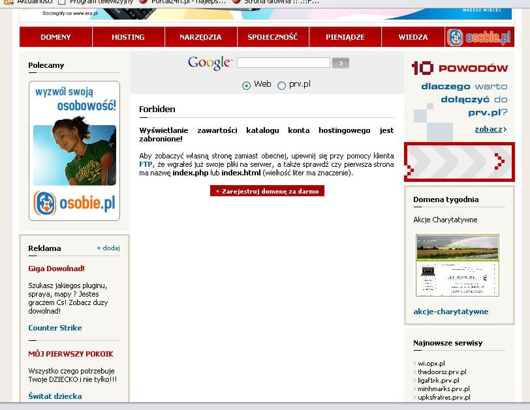Open the Domena tygodnia site thumbnail
The image size is (530, 410).
point(458,265)
